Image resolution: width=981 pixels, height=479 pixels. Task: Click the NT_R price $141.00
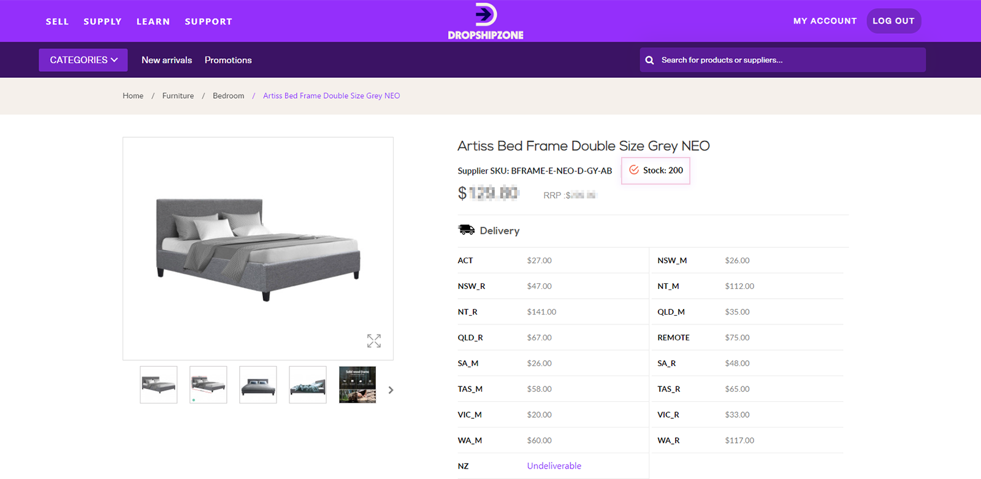point(541,312)
